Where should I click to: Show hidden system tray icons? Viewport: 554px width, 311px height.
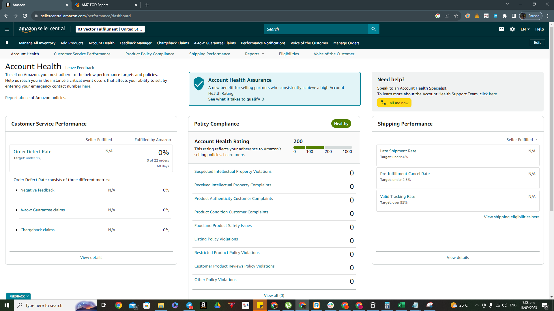point(477,305)
